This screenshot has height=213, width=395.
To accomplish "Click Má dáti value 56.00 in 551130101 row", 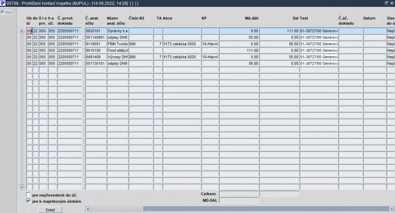I will click(x=239, y=63).
